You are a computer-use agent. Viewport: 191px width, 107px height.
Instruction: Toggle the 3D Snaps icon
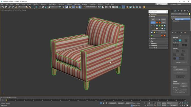(x=70, y=7)
